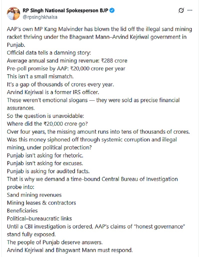Open RP Singh's profile picture
The width and height of the screenshot is (200, 257).
pos(13,13)
